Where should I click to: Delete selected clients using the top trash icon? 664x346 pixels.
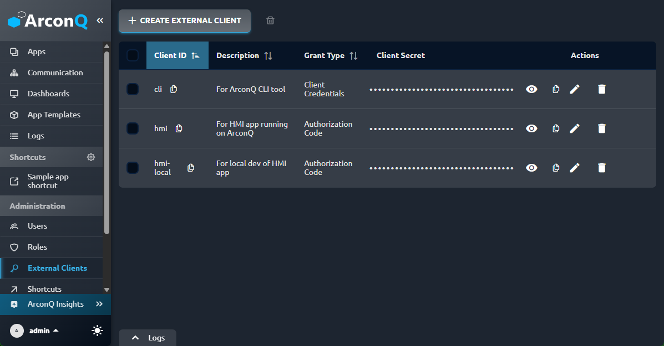click(270, 20)
